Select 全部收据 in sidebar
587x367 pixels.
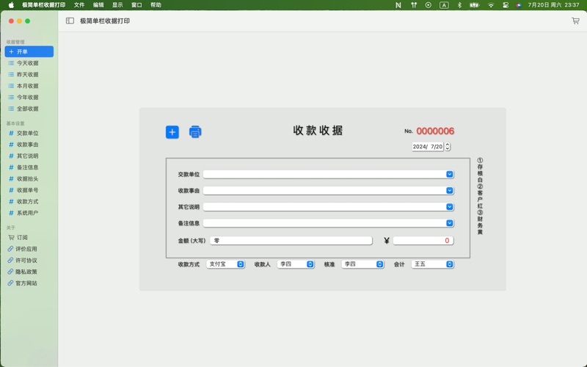pyautogui.click(x=28, y=109)
